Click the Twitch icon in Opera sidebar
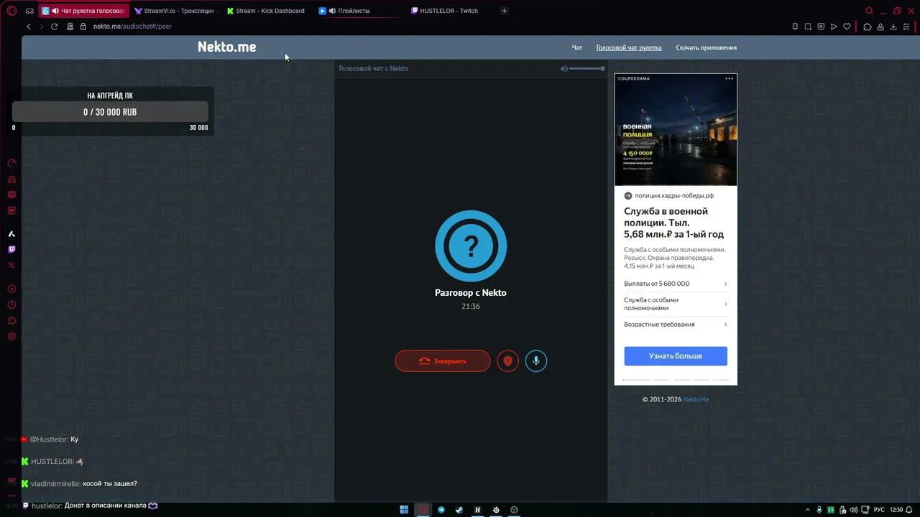Viewport: 920px width, 517px height. (11, 250)
